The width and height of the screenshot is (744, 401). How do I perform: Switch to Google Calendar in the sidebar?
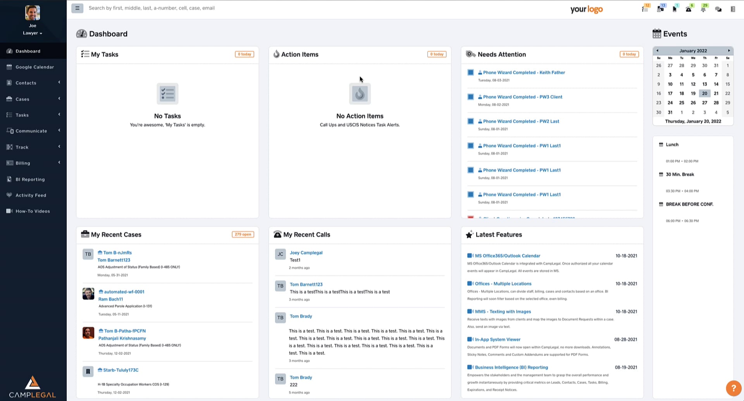[35, 67]
